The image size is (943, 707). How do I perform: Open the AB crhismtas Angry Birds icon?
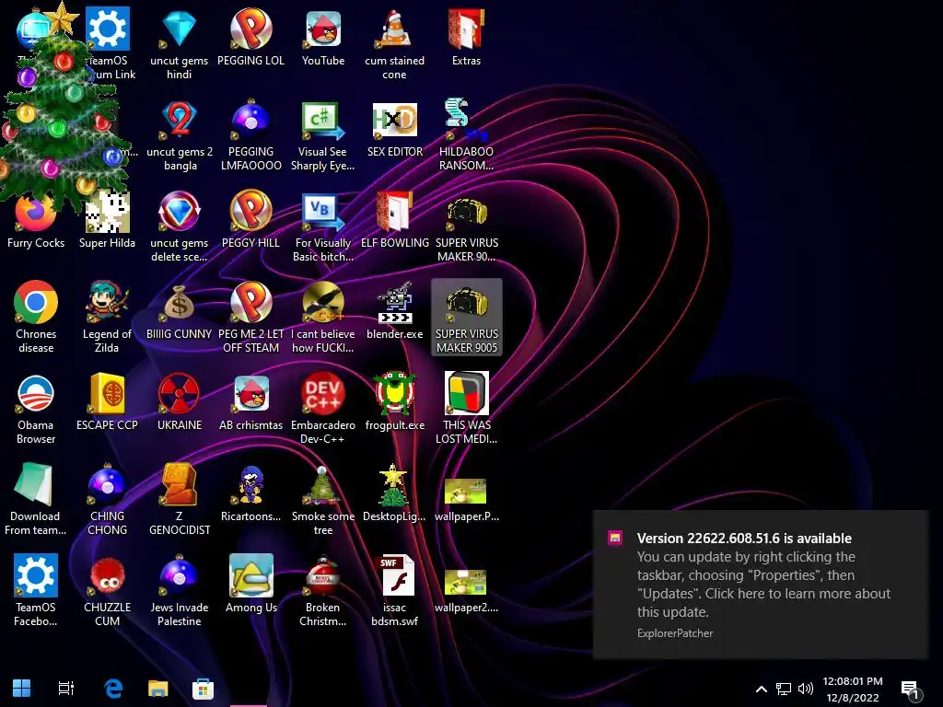coord(250,394)
